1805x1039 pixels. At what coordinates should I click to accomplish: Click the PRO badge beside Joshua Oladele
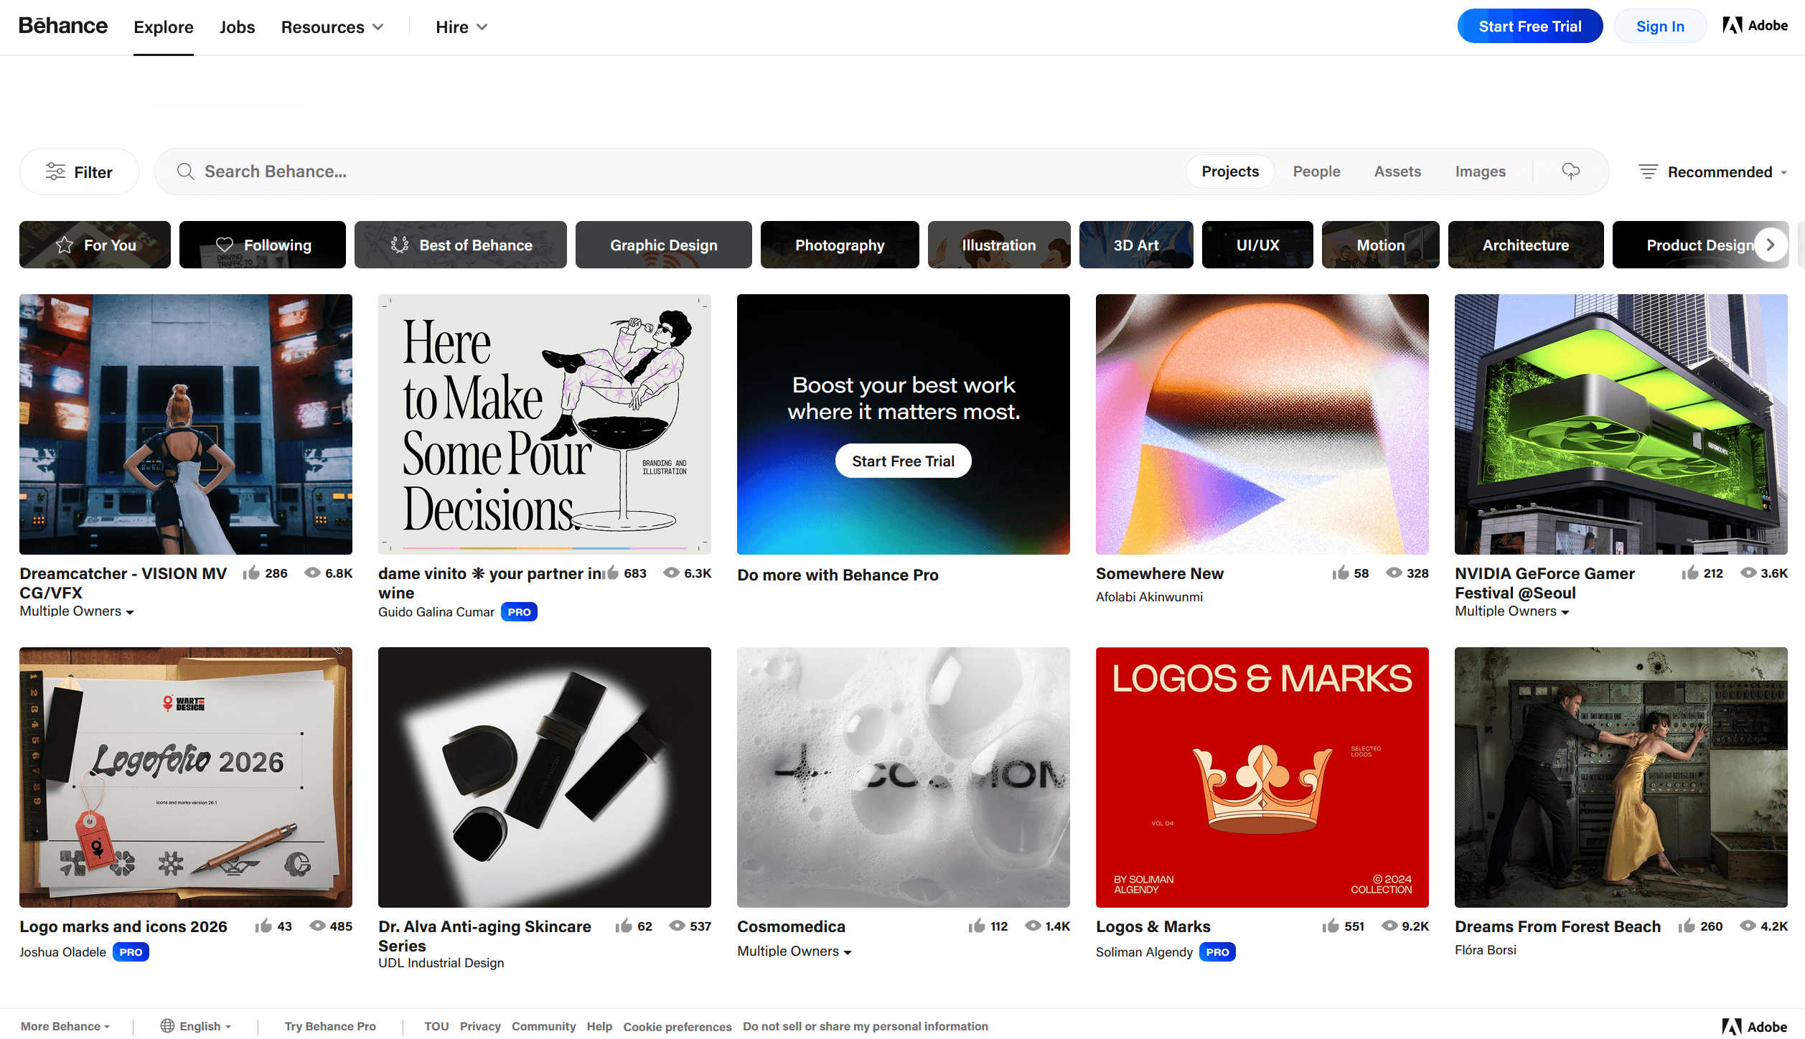(x=131, y=952)
